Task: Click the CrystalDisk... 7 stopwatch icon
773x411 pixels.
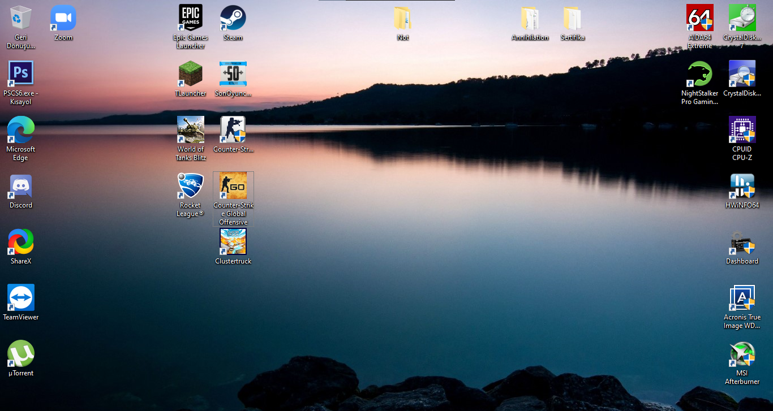Action: coord(742,18)
